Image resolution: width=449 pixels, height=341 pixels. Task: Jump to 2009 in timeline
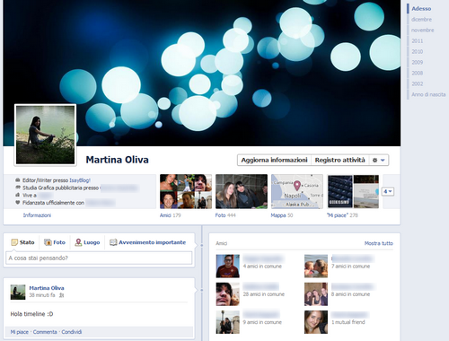tap(418, 63)
